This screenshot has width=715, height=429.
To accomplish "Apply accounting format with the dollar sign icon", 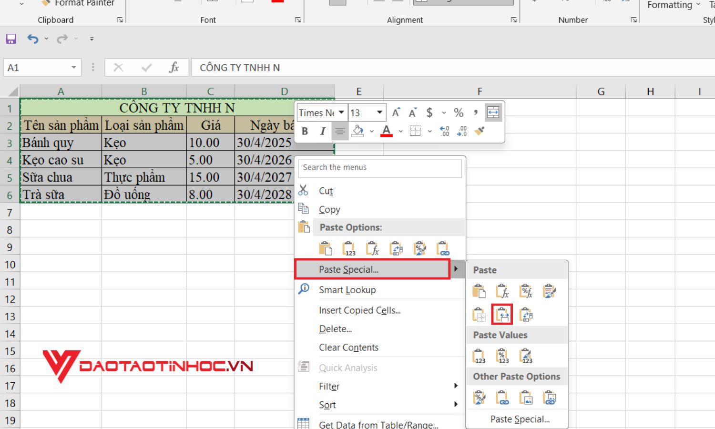I will (430, 112).
